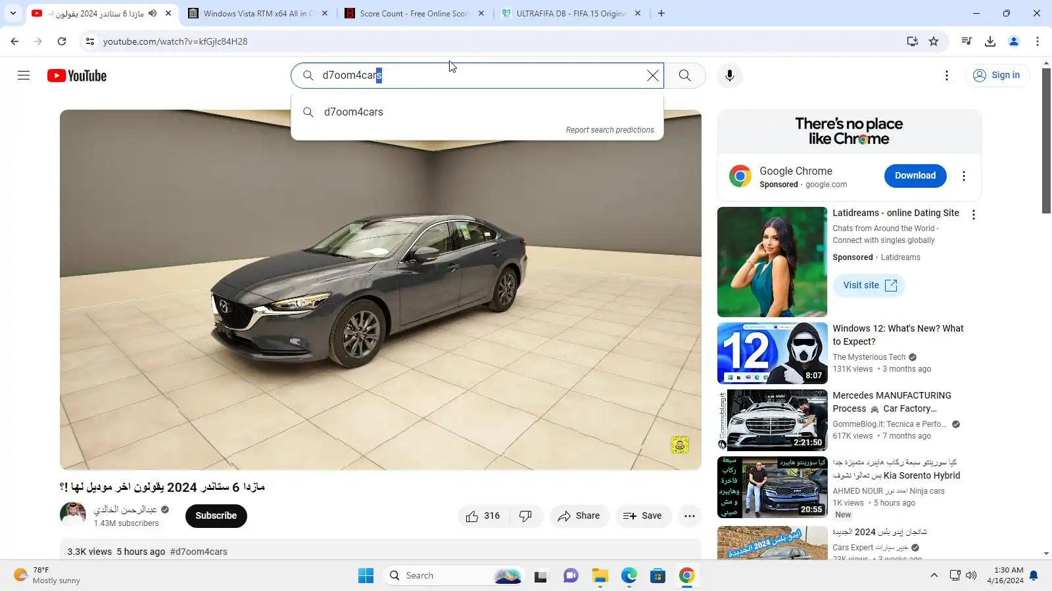Click the YouTube search input field
The height and width of the screenshot is (591, 1052).
(x=477, y=76)
